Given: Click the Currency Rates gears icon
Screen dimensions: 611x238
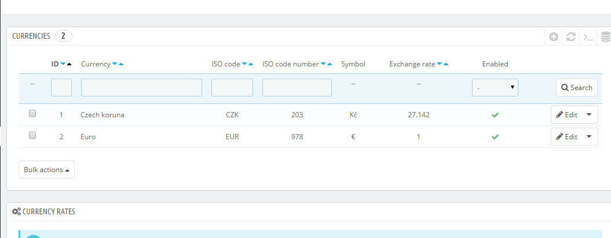Looking at the screenshot, I should [x=16, y=211].
